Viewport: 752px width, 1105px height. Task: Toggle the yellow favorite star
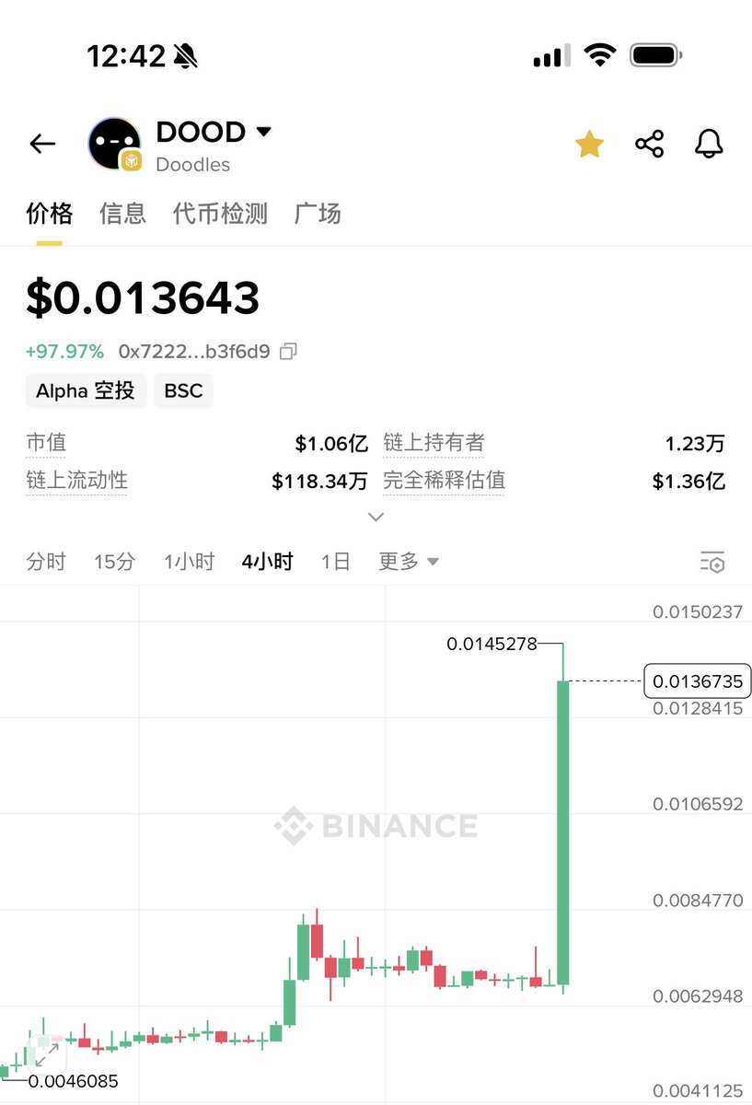point(589,144)
